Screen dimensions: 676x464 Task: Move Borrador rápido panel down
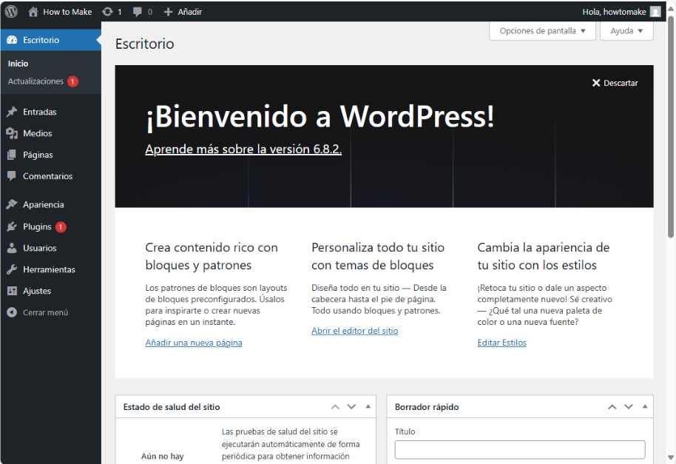point(629,407)
